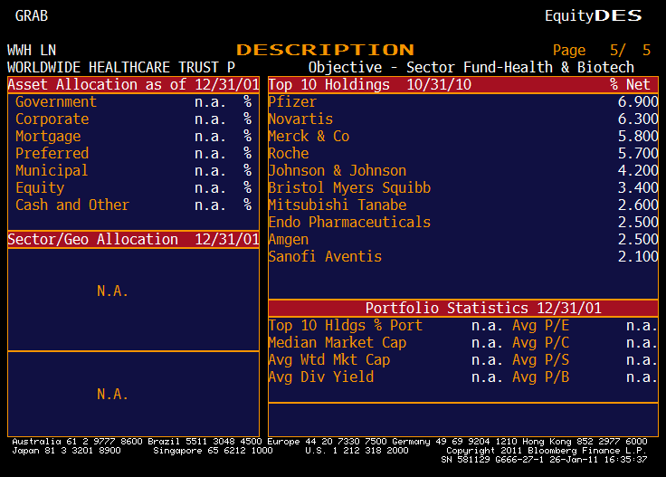The height and width of the screenshot is (477, 666).
Task: Click the DESCRIPTION page title
Action: pyautogui.click(x=325, y=50)
